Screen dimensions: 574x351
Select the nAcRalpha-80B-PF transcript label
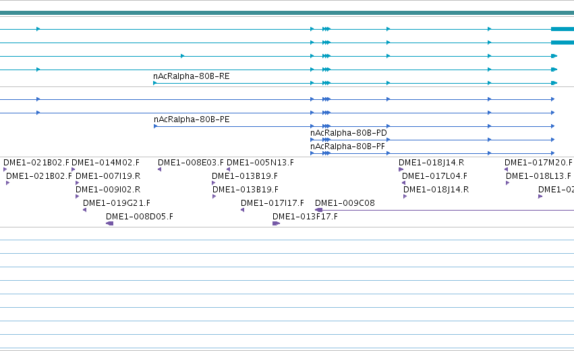(x=348, y=146)
